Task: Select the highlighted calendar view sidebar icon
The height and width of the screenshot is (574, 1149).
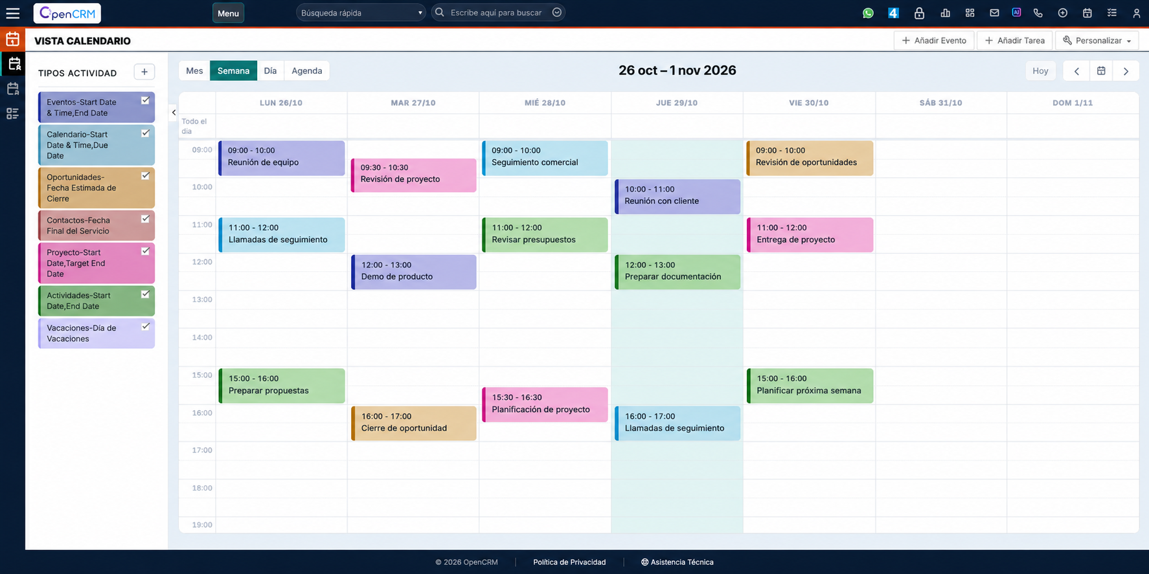Action: (x=13, y=63)
